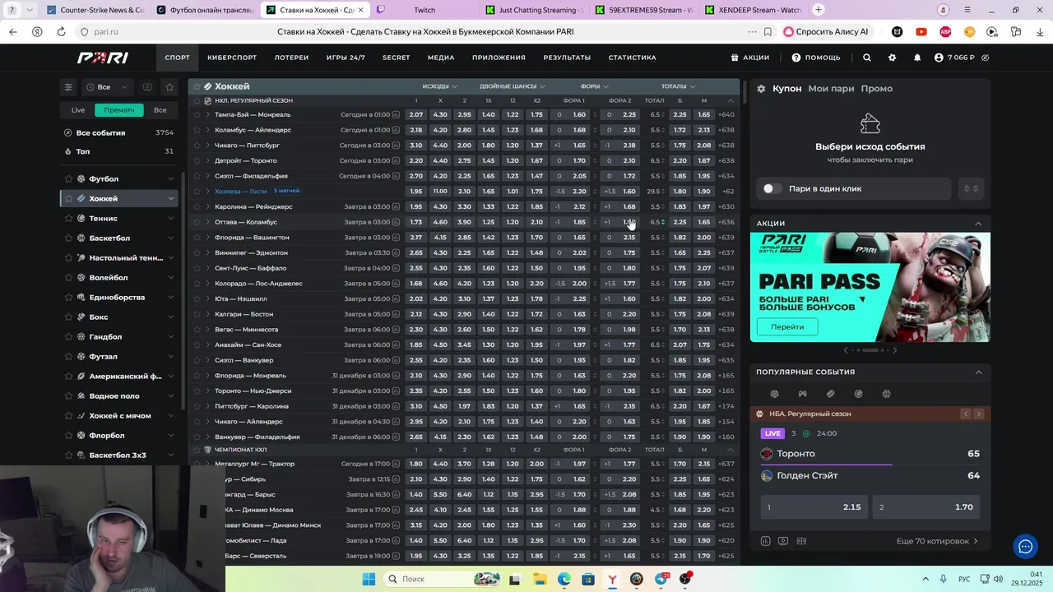Open the Windows Start button
This screenshot has width=1053, height=592.
tap(368, 579)
